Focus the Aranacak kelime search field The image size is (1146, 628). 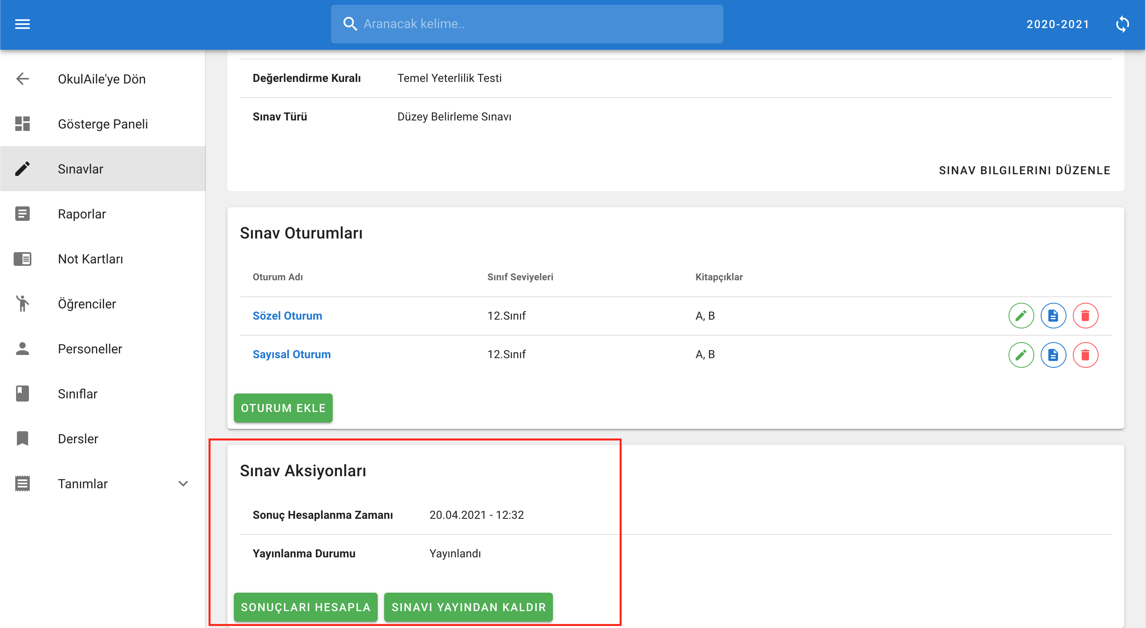coord(527,24)
